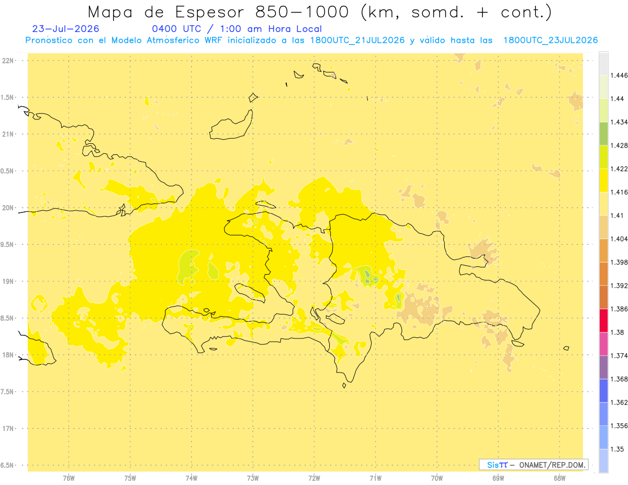The height and width of the screenshot is (485, 628).
Task: Click the colorbar value '1.362'
Action: pos(619,402)
